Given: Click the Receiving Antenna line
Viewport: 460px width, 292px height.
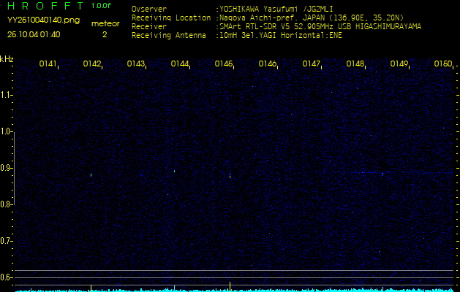Looking at the screenshot, I should tap(237, 36).
